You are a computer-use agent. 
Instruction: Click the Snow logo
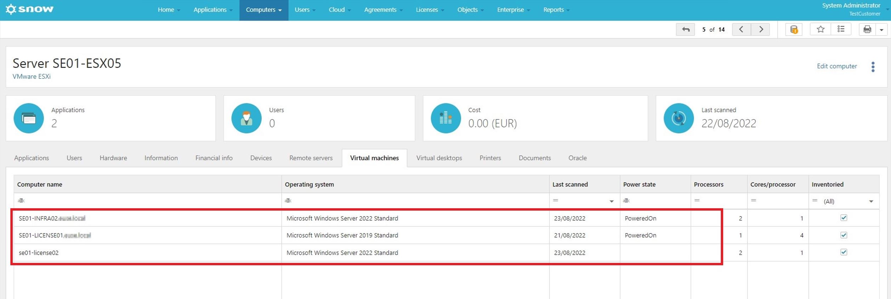[x=30, y=9]
